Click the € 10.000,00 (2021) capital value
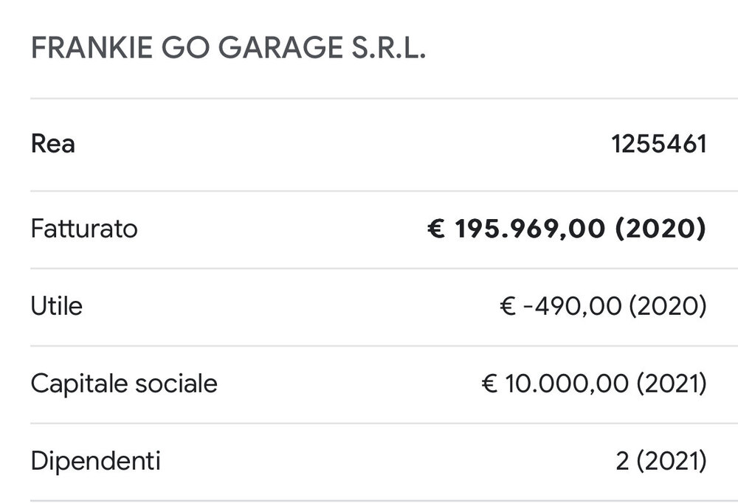Screen dimensions: 738x503 [594, 384]
